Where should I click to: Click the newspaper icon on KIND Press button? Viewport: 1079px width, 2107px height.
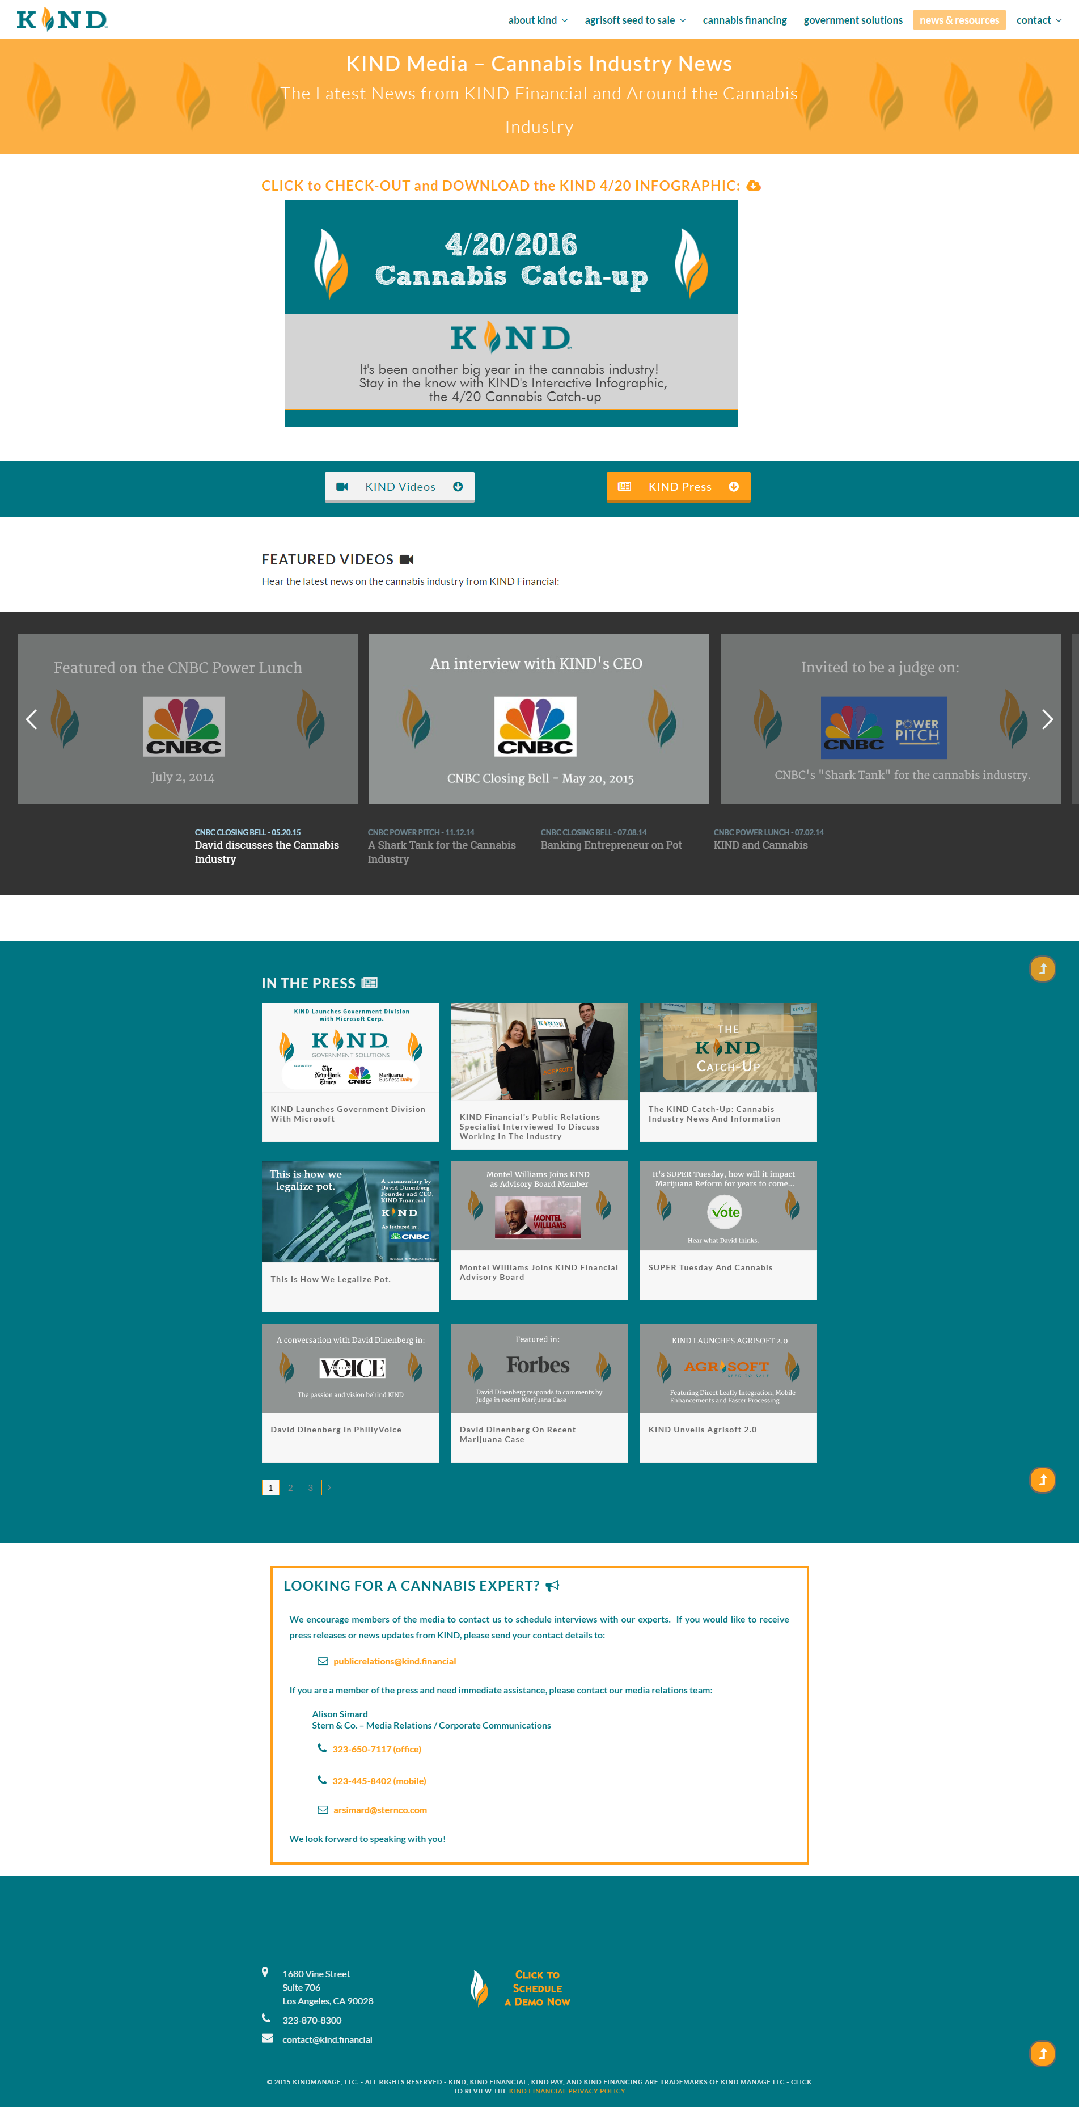coord(624,487)
